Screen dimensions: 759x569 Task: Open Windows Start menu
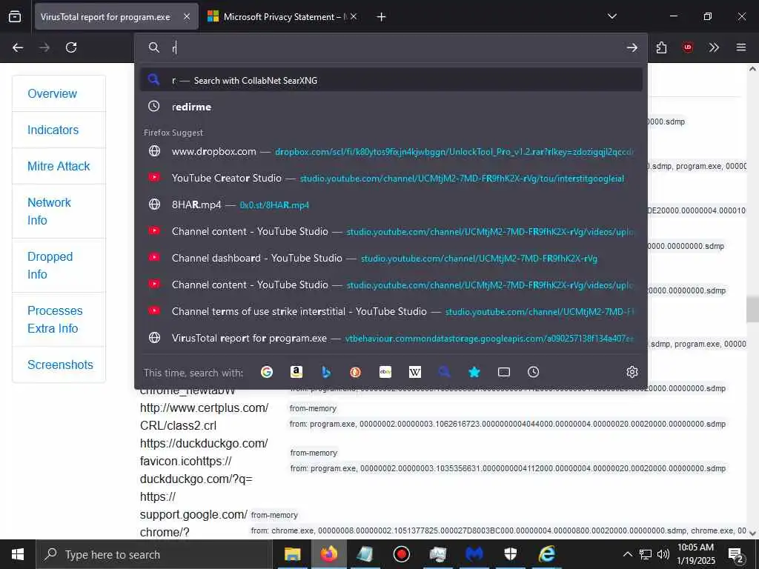pyautogui.click(x=18, y=554)
